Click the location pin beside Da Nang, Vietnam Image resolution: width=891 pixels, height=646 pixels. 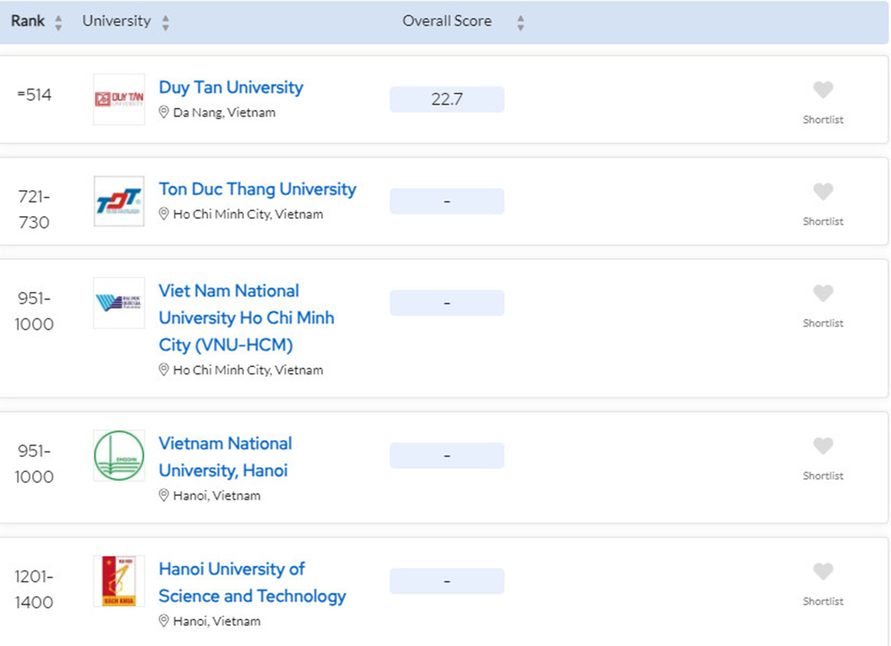pyautogui.click(x=164, y=112)
